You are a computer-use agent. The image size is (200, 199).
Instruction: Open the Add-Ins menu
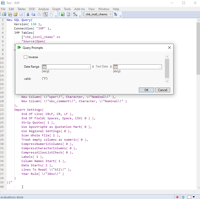coord(80,9)
